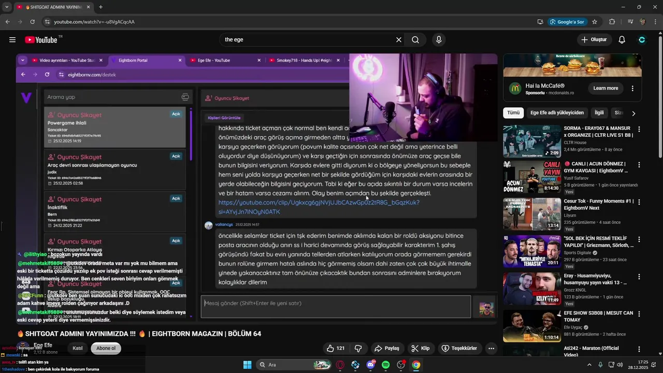Open a new Chrome tab

(x=100, y=7)
